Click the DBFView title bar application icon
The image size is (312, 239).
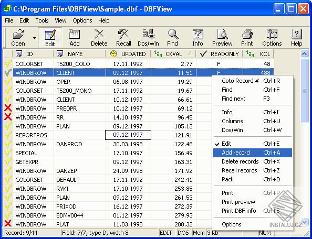7,8
